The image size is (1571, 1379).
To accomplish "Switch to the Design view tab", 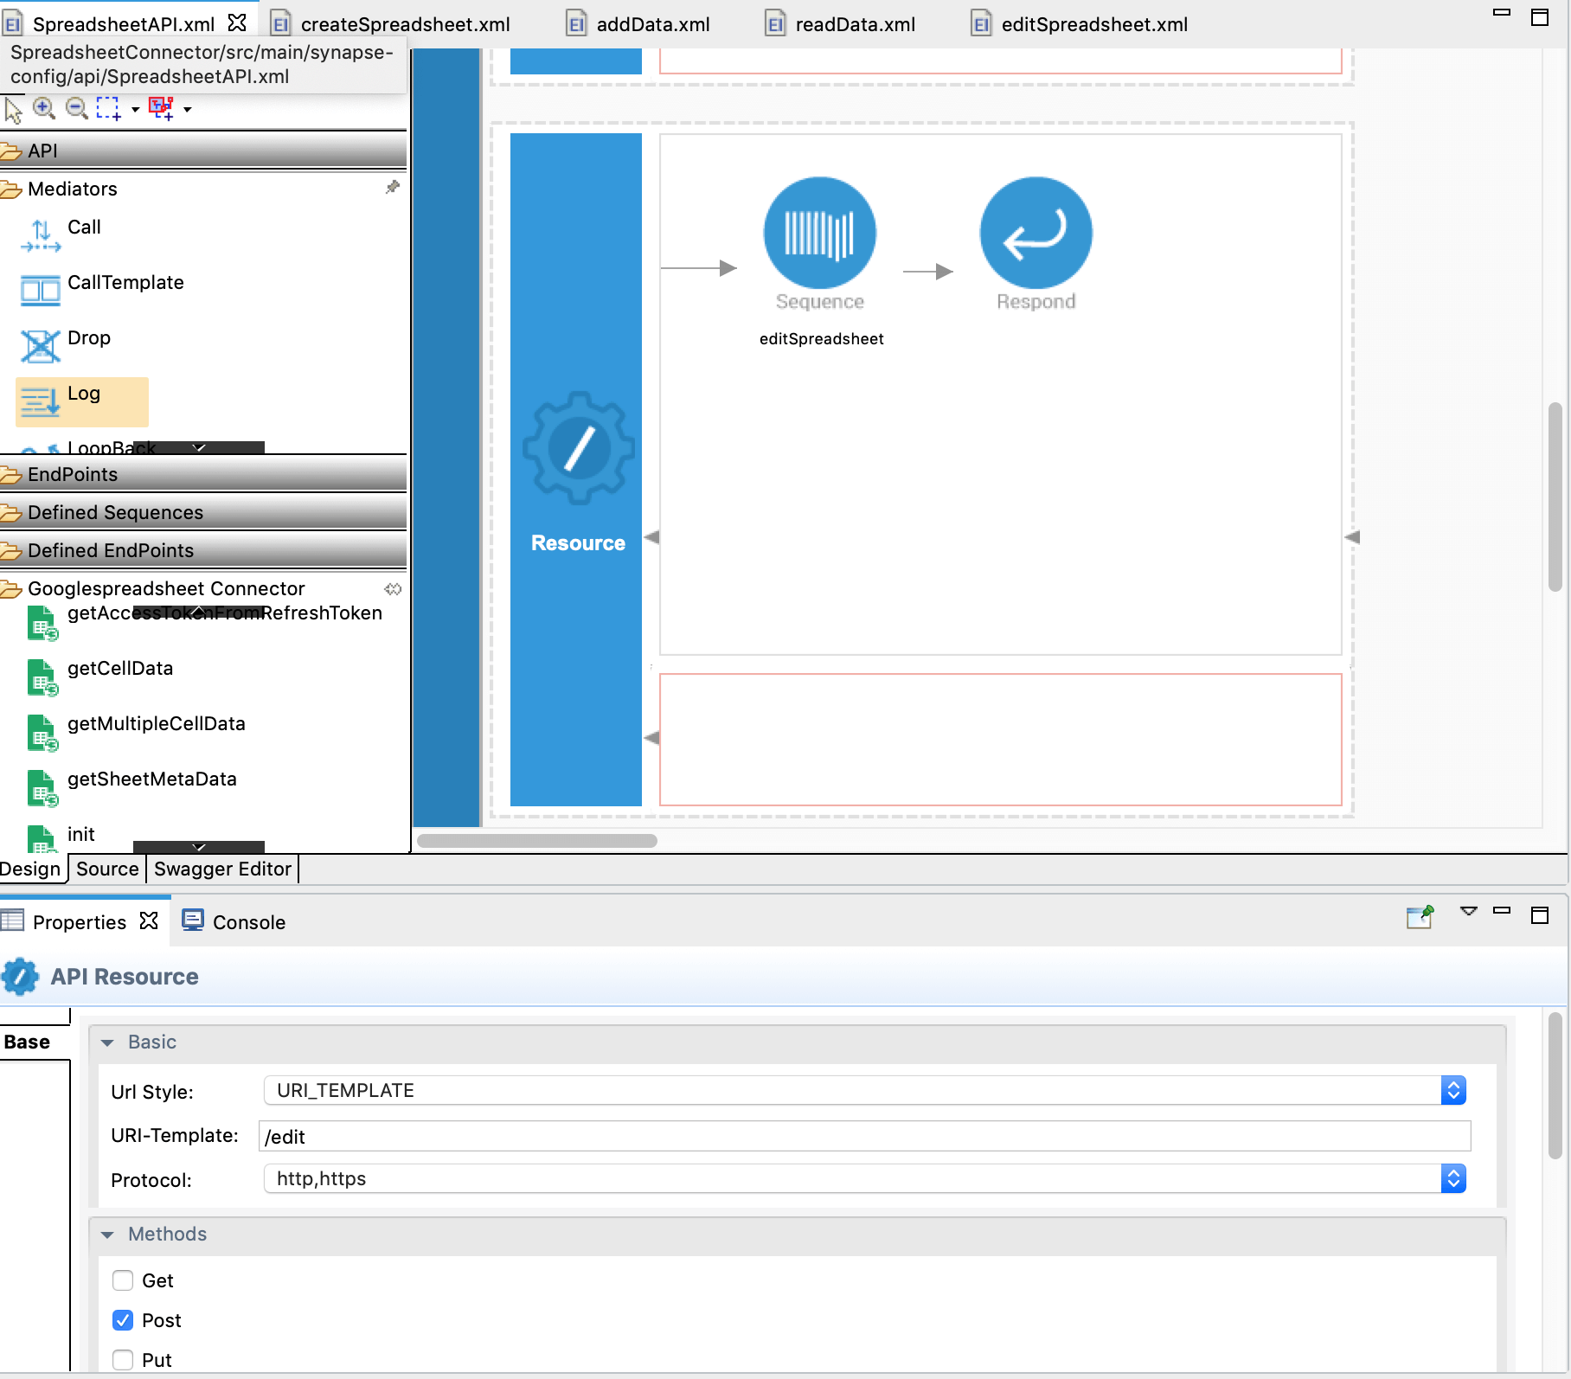I will pos(31,869).
